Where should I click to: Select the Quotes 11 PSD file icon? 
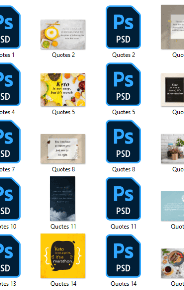click(123, 199)
